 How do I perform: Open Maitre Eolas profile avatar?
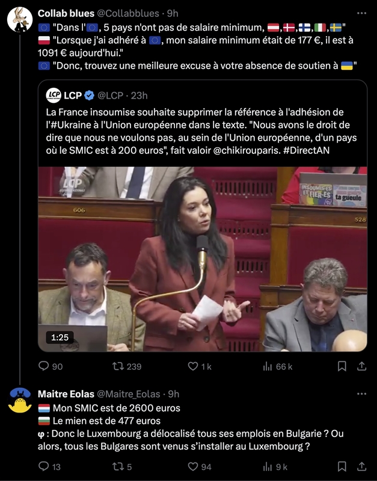click(20, 400)
